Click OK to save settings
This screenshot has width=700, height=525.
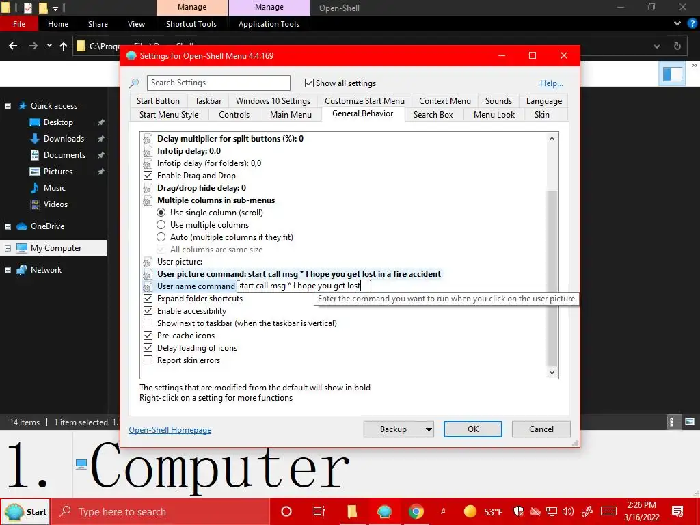[x=473, y=429]
